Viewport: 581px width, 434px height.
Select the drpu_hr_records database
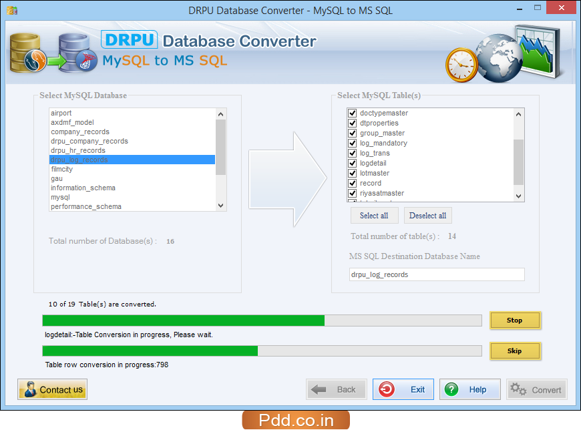[x=132, y=150]
